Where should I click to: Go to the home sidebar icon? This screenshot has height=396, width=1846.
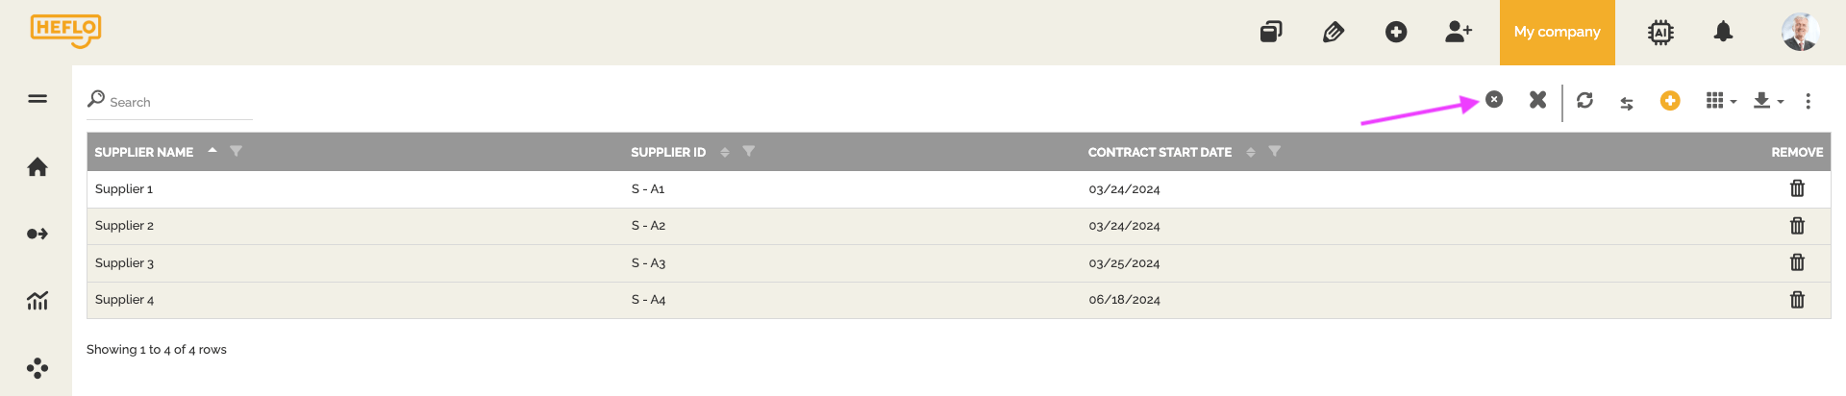click(x=37, y=167)
